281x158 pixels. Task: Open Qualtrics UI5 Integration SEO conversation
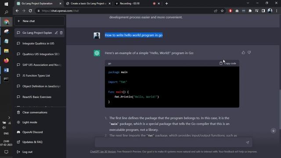pyautogui.click(x=39, y=54)
